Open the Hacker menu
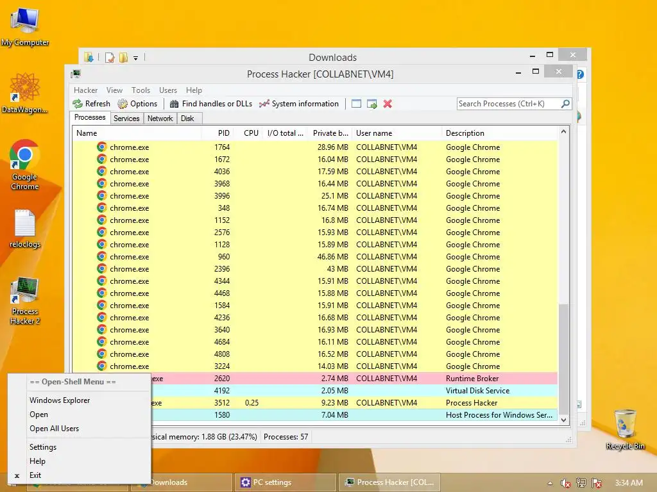 [x=85, y=90]
